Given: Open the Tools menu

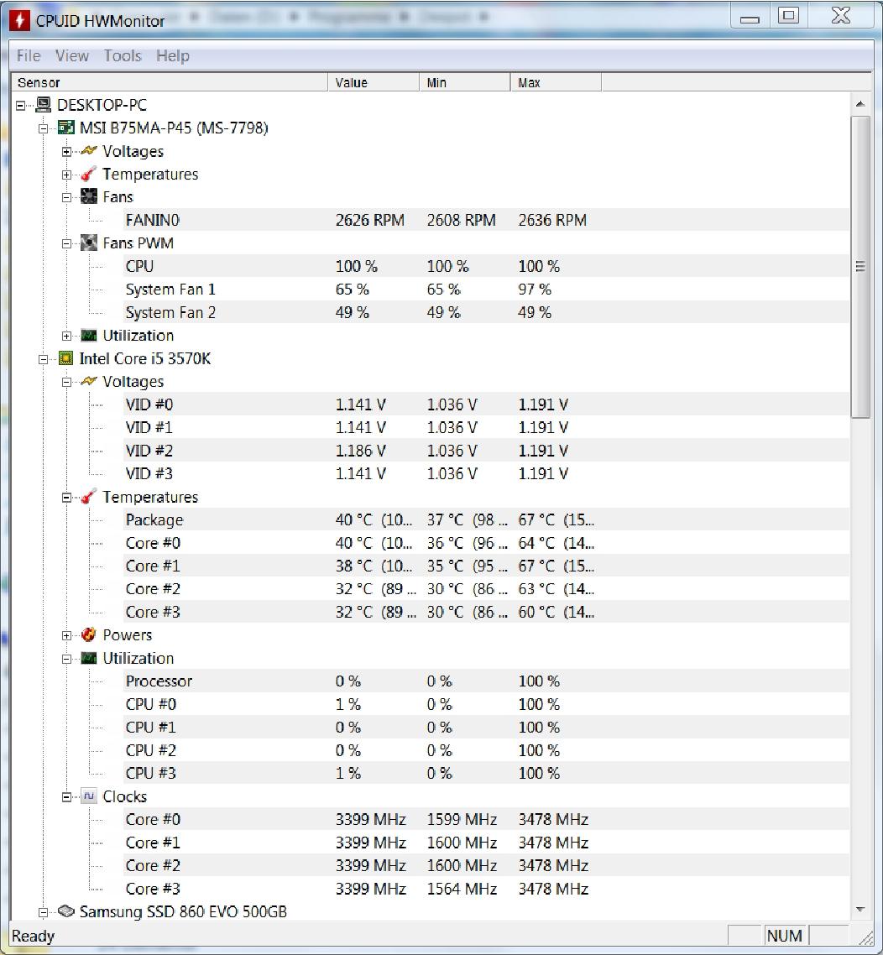Looking at the screenshot, I should pyautogui.click(x=123, y=55).
